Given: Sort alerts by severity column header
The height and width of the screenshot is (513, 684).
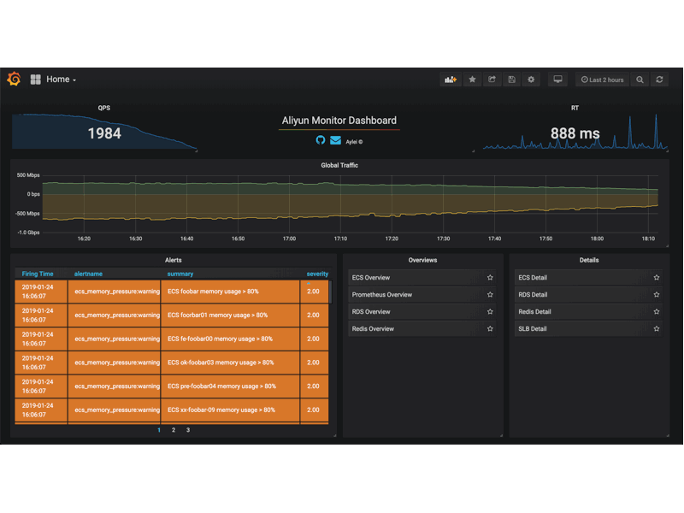Looking at the screenshot, I should pyautogui.click(x=317, y=274).
